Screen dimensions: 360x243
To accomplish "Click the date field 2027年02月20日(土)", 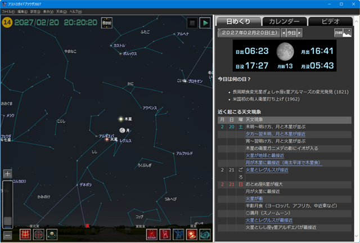I will point(249,33).
